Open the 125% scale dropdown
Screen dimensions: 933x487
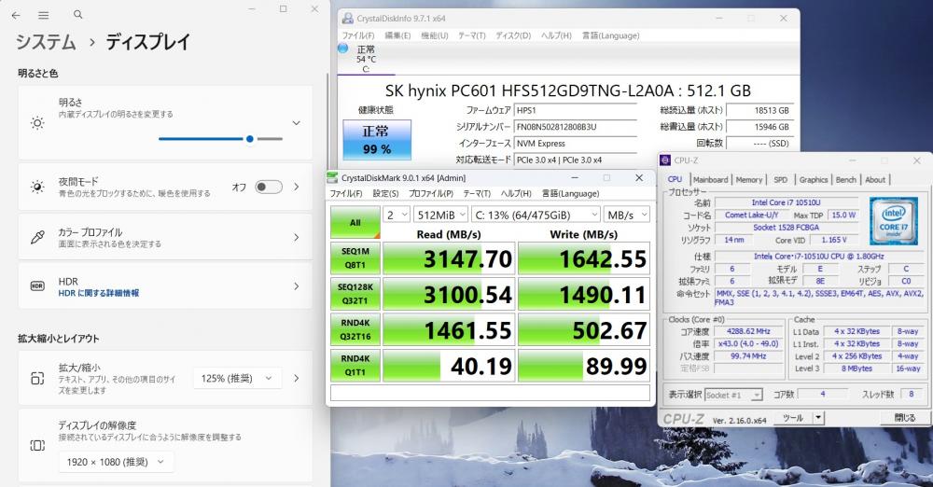pyautogui.click(x=237, y=378)
